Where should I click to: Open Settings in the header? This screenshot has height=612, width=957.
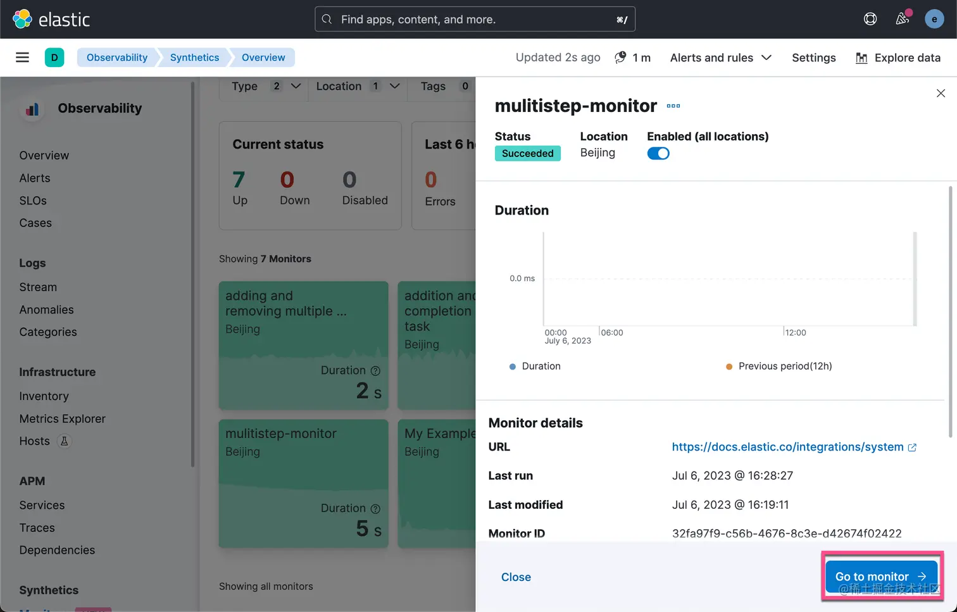[814, 58]
